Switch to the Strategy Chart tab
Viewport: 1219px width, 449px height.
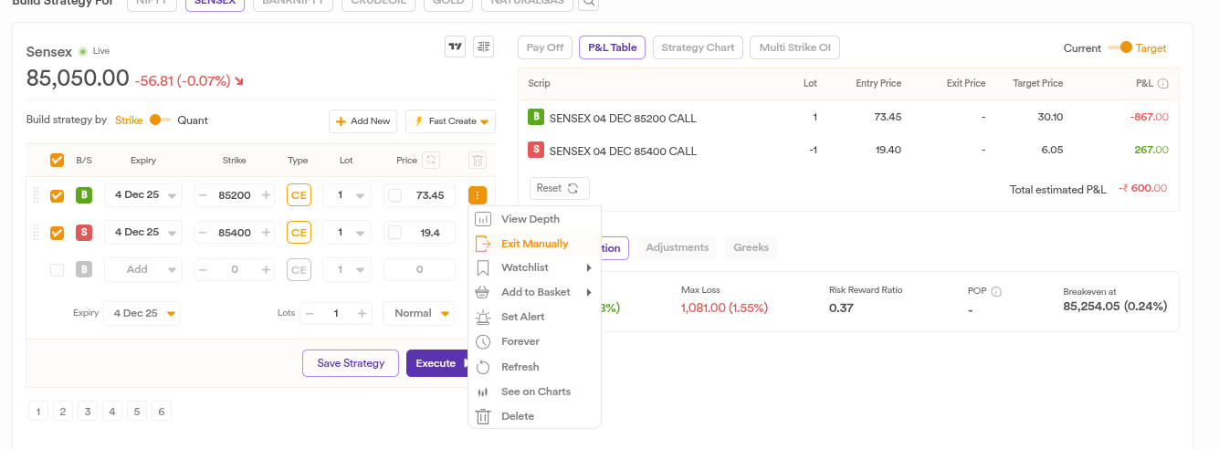(x=698, y=47)
